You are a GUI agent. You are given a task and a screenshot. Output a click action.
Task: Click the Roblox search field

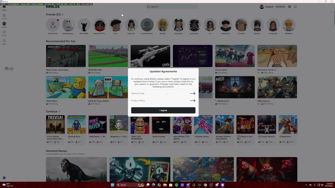click(x=172, y=7)
